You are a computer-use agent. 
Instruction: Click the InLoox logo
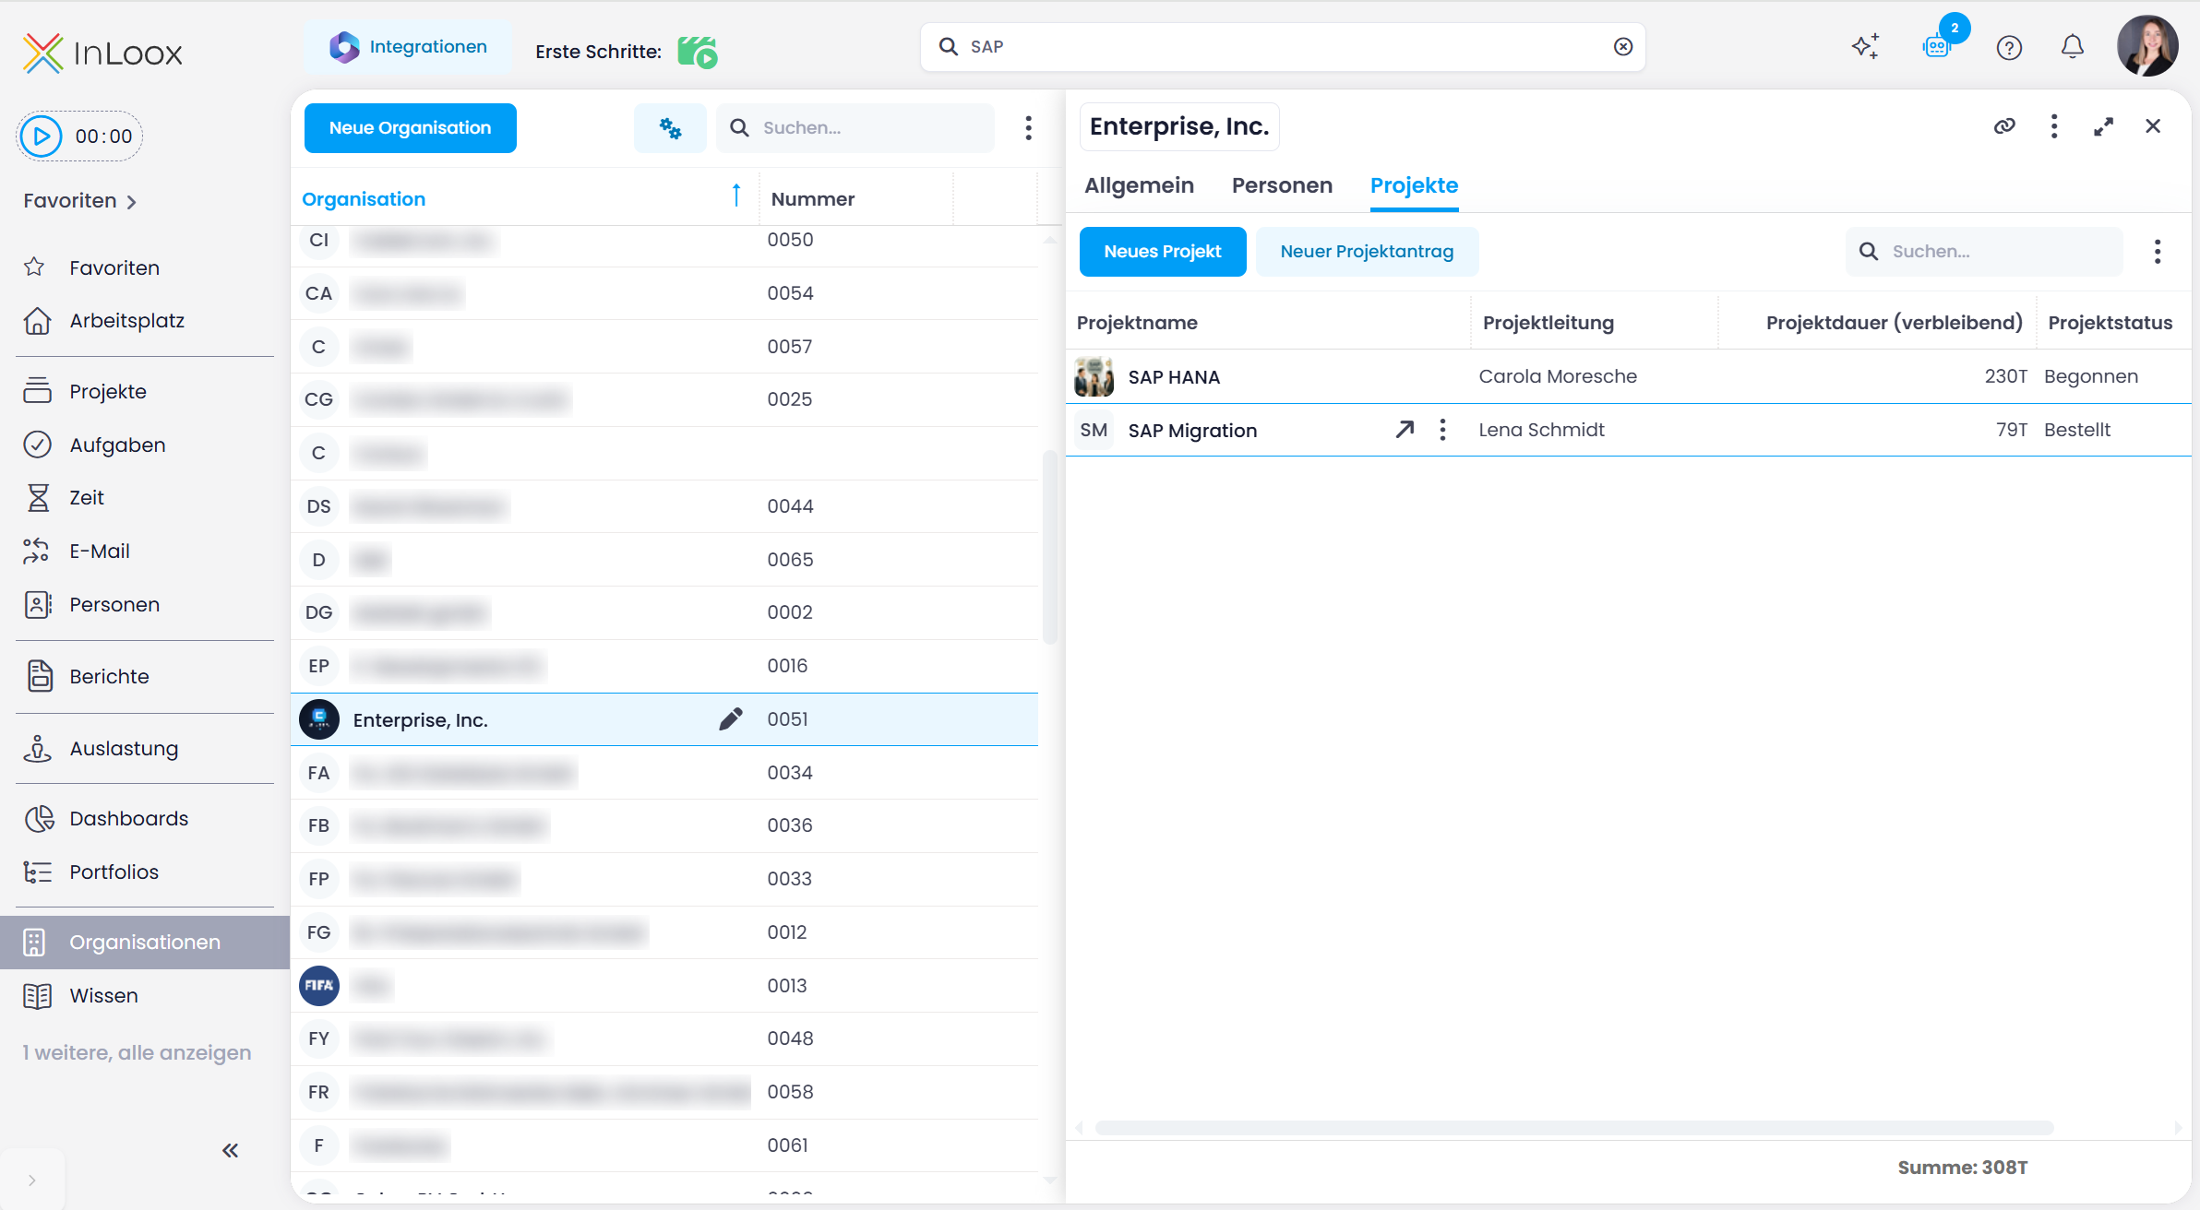coord(102,53)
